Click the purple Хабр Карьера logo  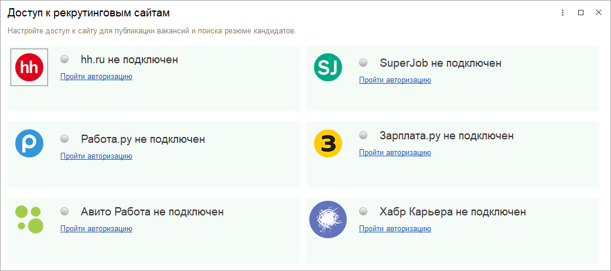(327, 219)
